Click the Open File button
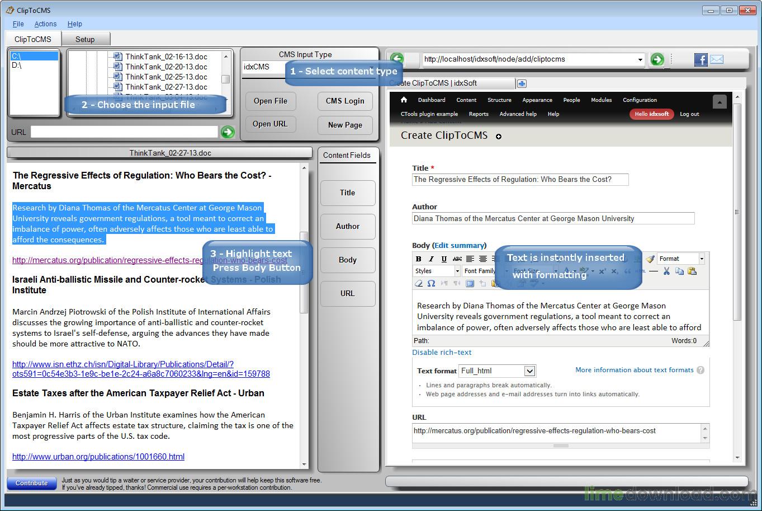Image resolution: width=762 pixels, height=511 pixels. (271, 101)
